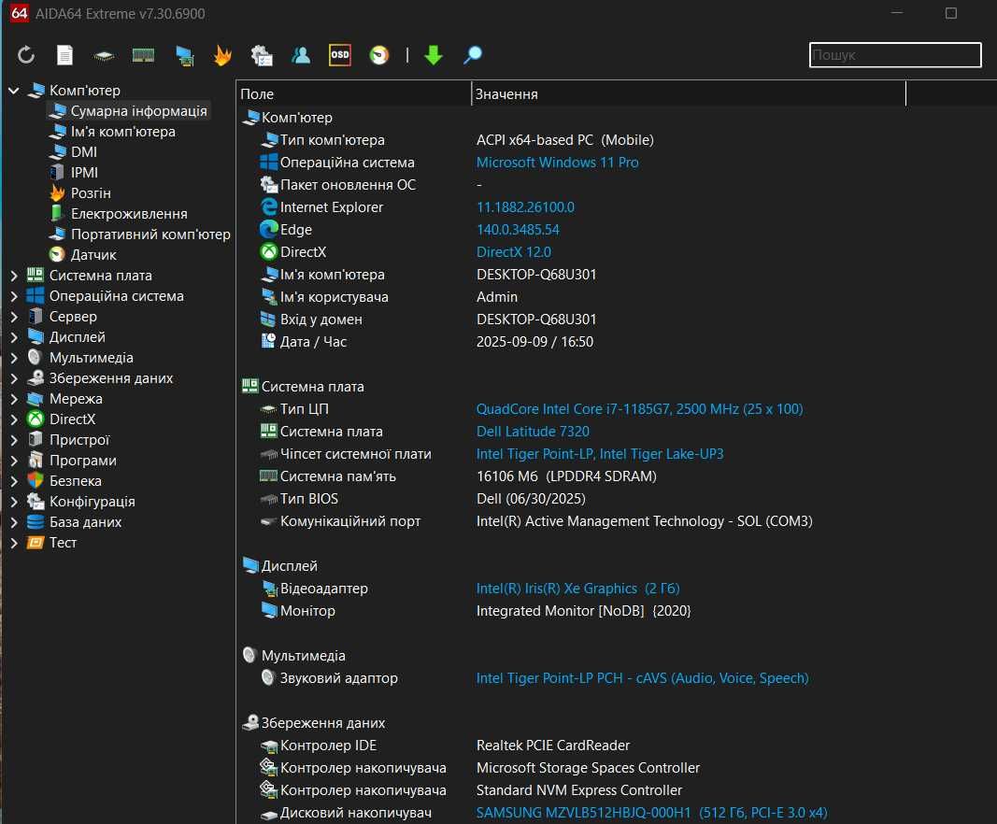Click the Значення column header
This screenshot has height=824, width=997.
(689, 94)
